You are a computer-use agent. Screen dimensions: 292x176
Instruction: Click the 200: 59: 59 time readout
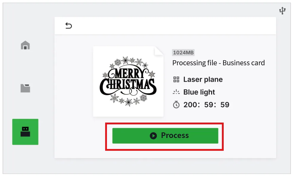206,104
